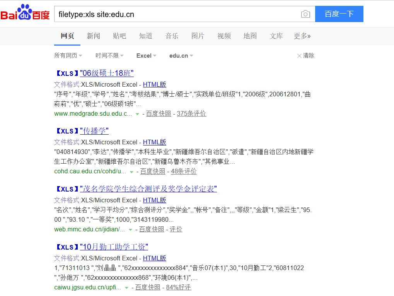Open 百度快照 for medgrade.sdu.edu result
The height and width of the screenshot is (296, 394).
pos(159,114)
